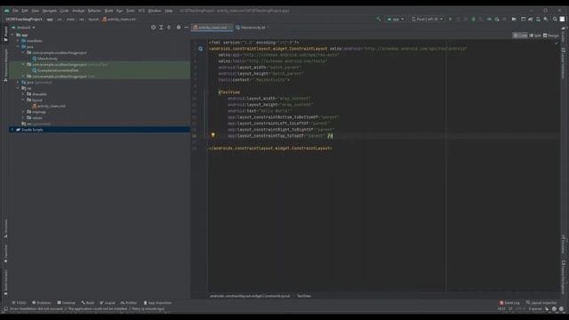Viewport: 569px width, 320px height.
Task: Switch the editor to Code view
Action: point(520,36)
